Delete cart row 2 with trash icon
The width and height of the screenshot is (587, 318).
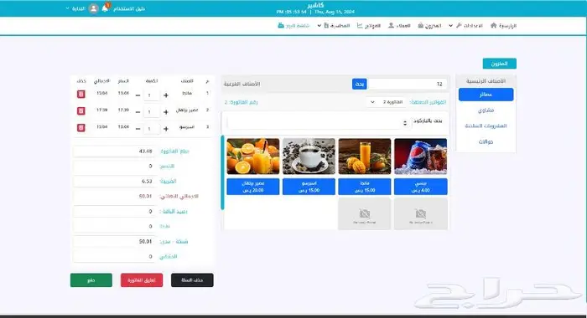[x=81, y=111]
